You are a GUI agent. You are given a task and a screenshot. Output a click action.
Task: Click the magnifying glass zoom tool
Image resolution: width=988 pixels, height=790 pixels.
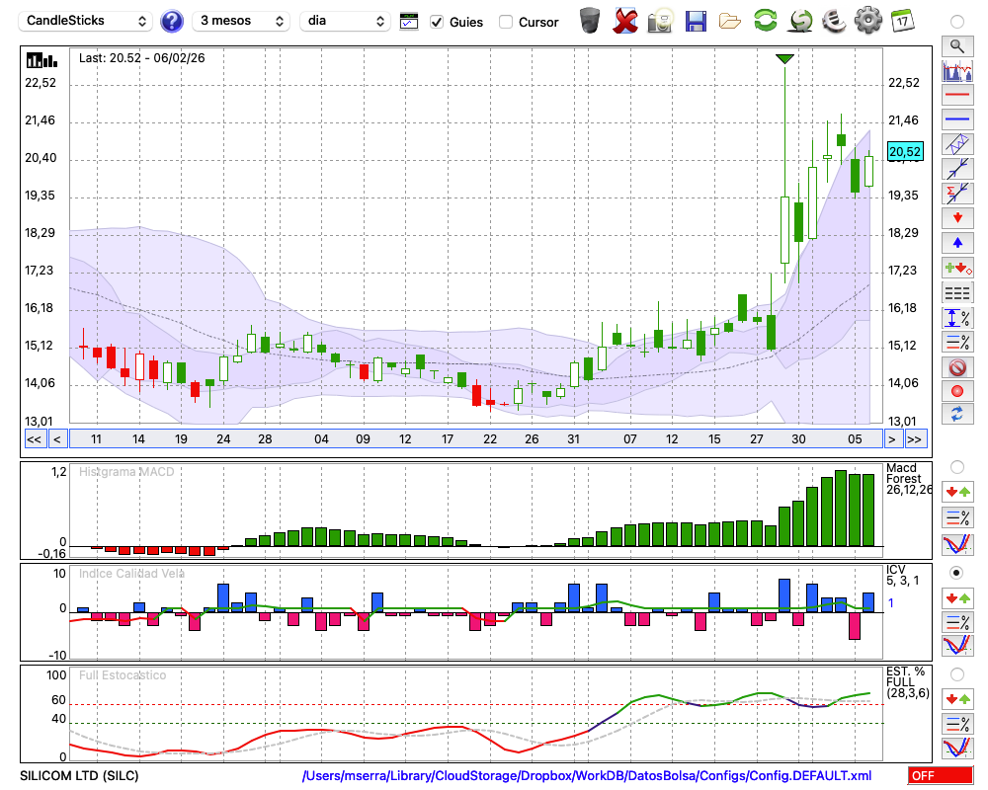click(x=956, y=45)
